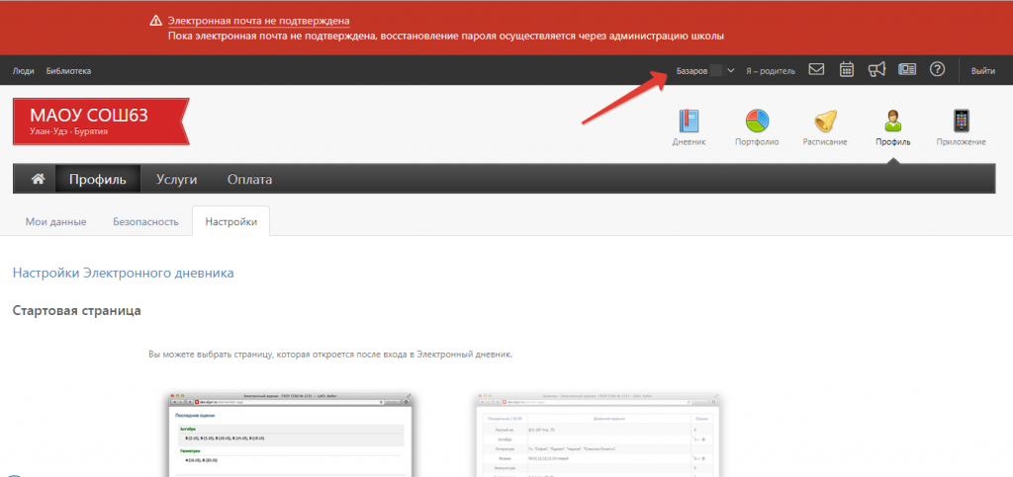Switch to the Настройки tab
The width and height of the screenshot is (1013, 477).
point(231,222)
